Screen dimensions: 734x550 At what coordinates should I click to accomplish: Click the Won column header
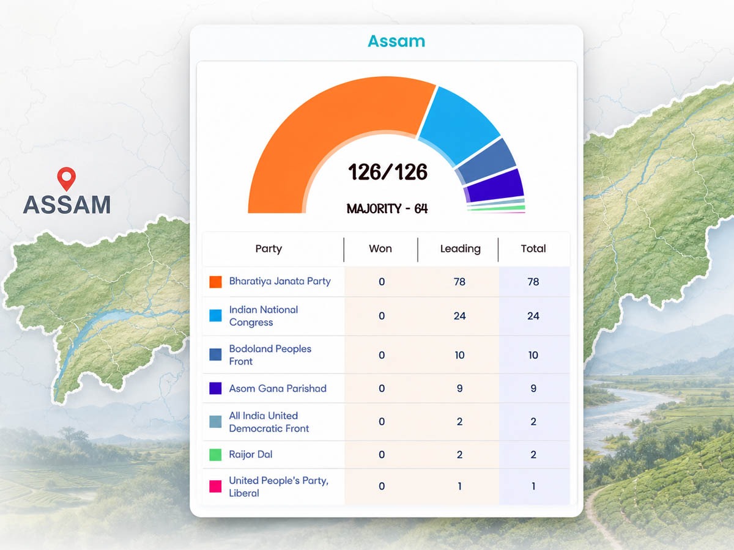click(380, 249)
